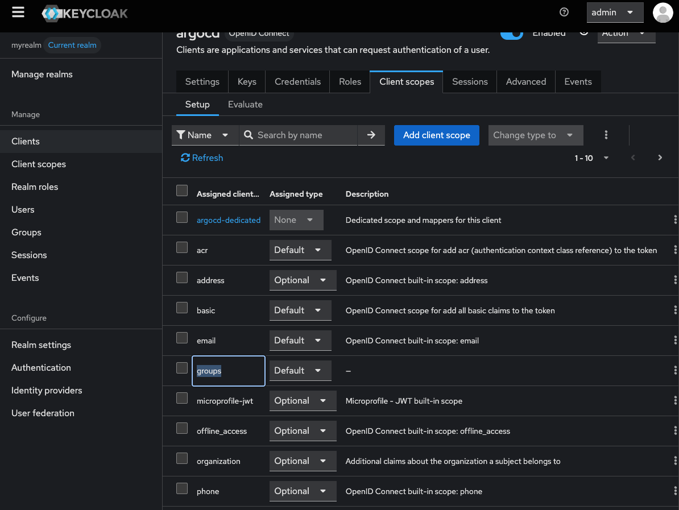Go to next page of results
Image resolution: width=679 pixels, height=510 pixels.
point(660,157)
